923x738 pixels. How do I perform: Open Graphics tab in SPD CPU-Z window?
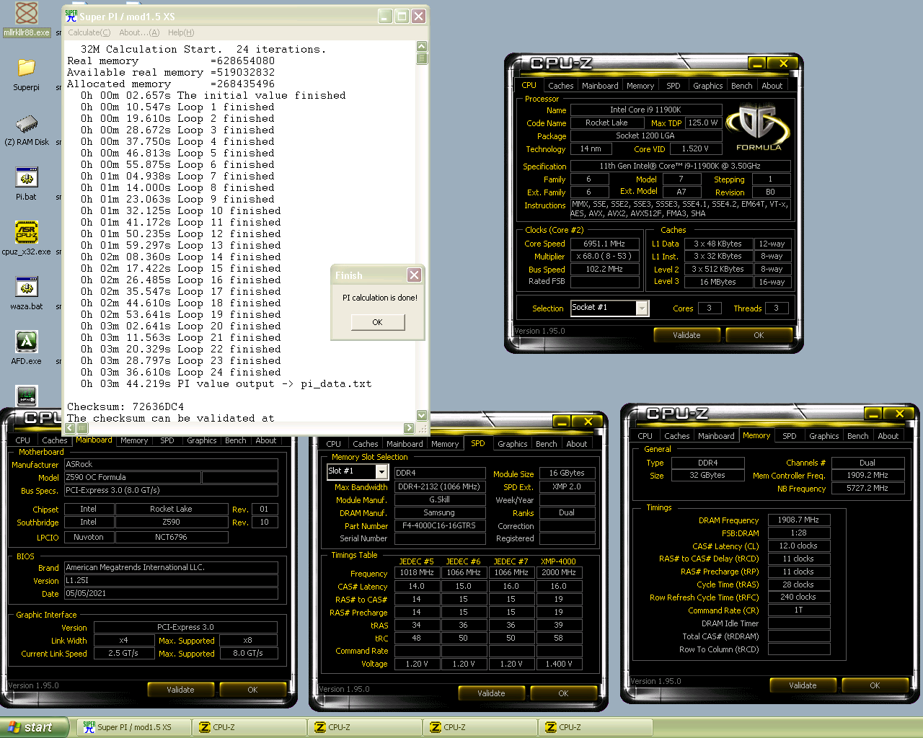coord(512,444)
